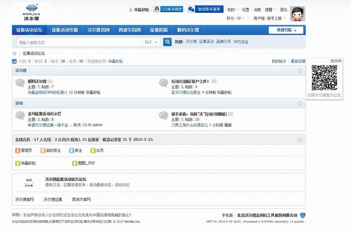Click the 超级版主 user icon
This screenshot has width=351, height=233.
coord(43,151)
